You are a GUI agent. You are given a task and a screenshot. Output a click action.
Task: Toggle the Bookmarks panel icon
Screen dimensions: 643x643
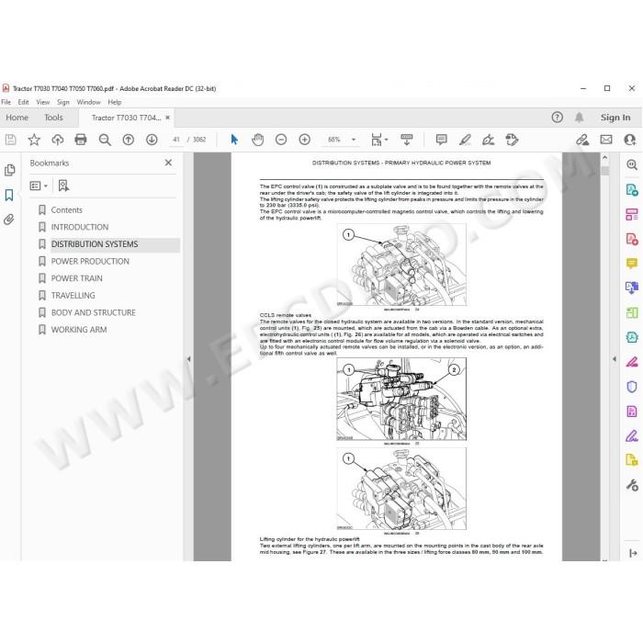9,195
